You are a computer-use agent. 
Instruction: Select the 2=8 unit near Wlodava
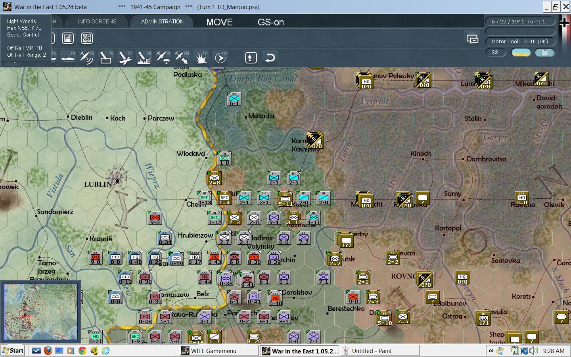click(215, 178)
